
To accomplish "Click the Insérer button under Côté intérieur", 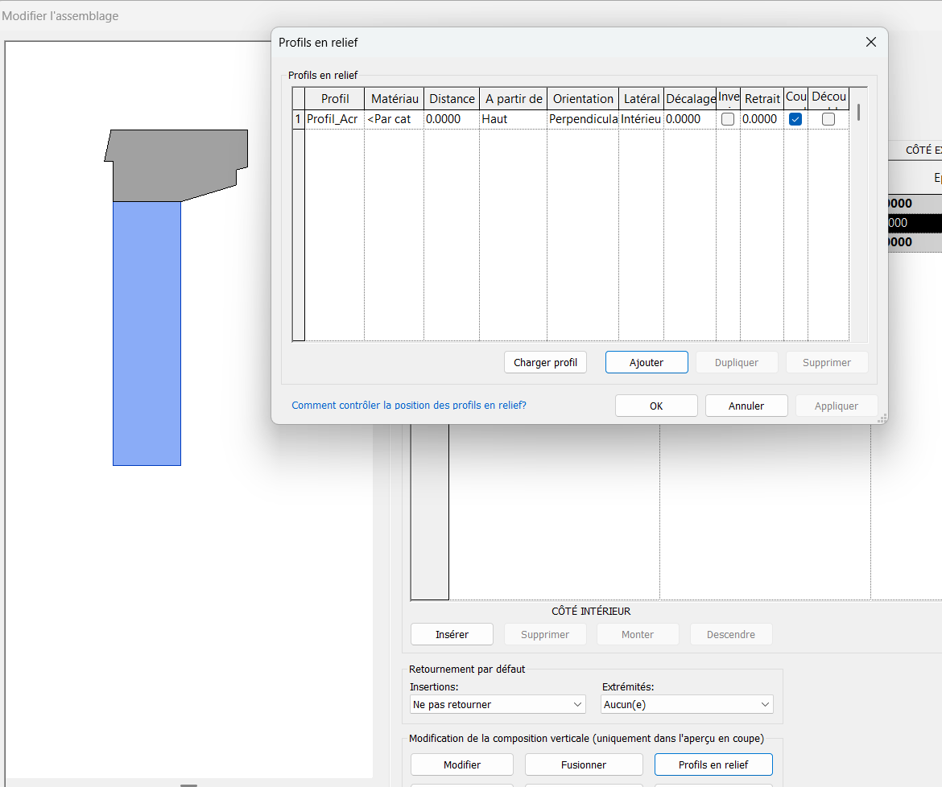I will (452, 634).
